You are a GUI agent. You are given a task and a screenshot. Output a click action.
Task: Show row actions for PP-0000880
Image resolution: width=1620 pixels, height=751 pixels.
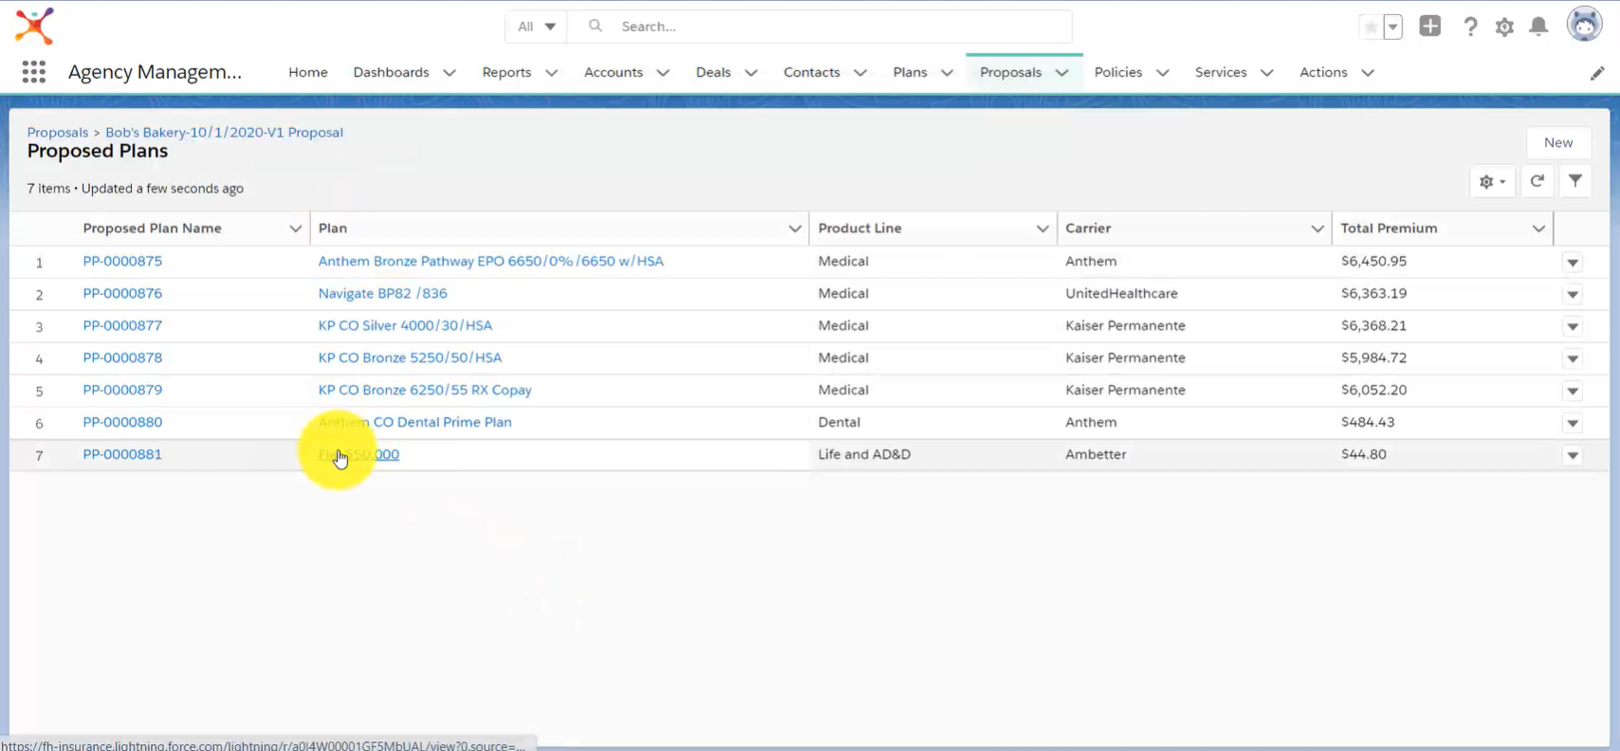coord(1573,424)
